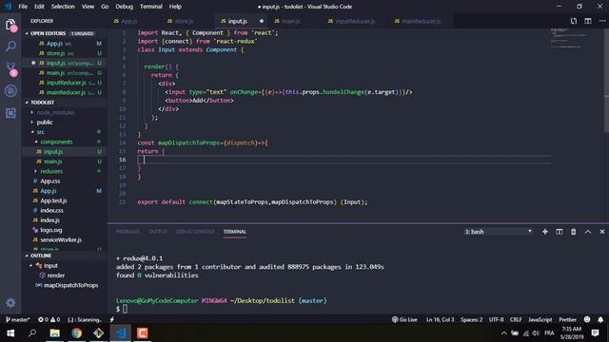The height and width of the screenshot is (342, 609).
Task: Change line ending via CRLF status item
Action: point(516,319)
